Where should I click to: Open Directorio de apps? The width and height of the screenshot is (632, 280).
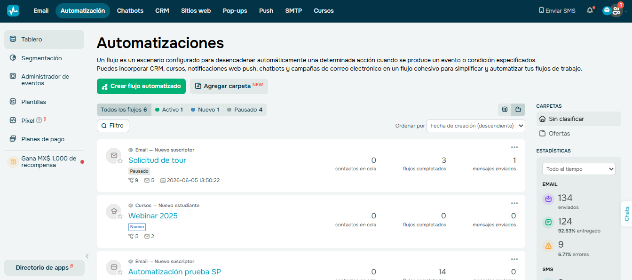(x=44, y=267)
